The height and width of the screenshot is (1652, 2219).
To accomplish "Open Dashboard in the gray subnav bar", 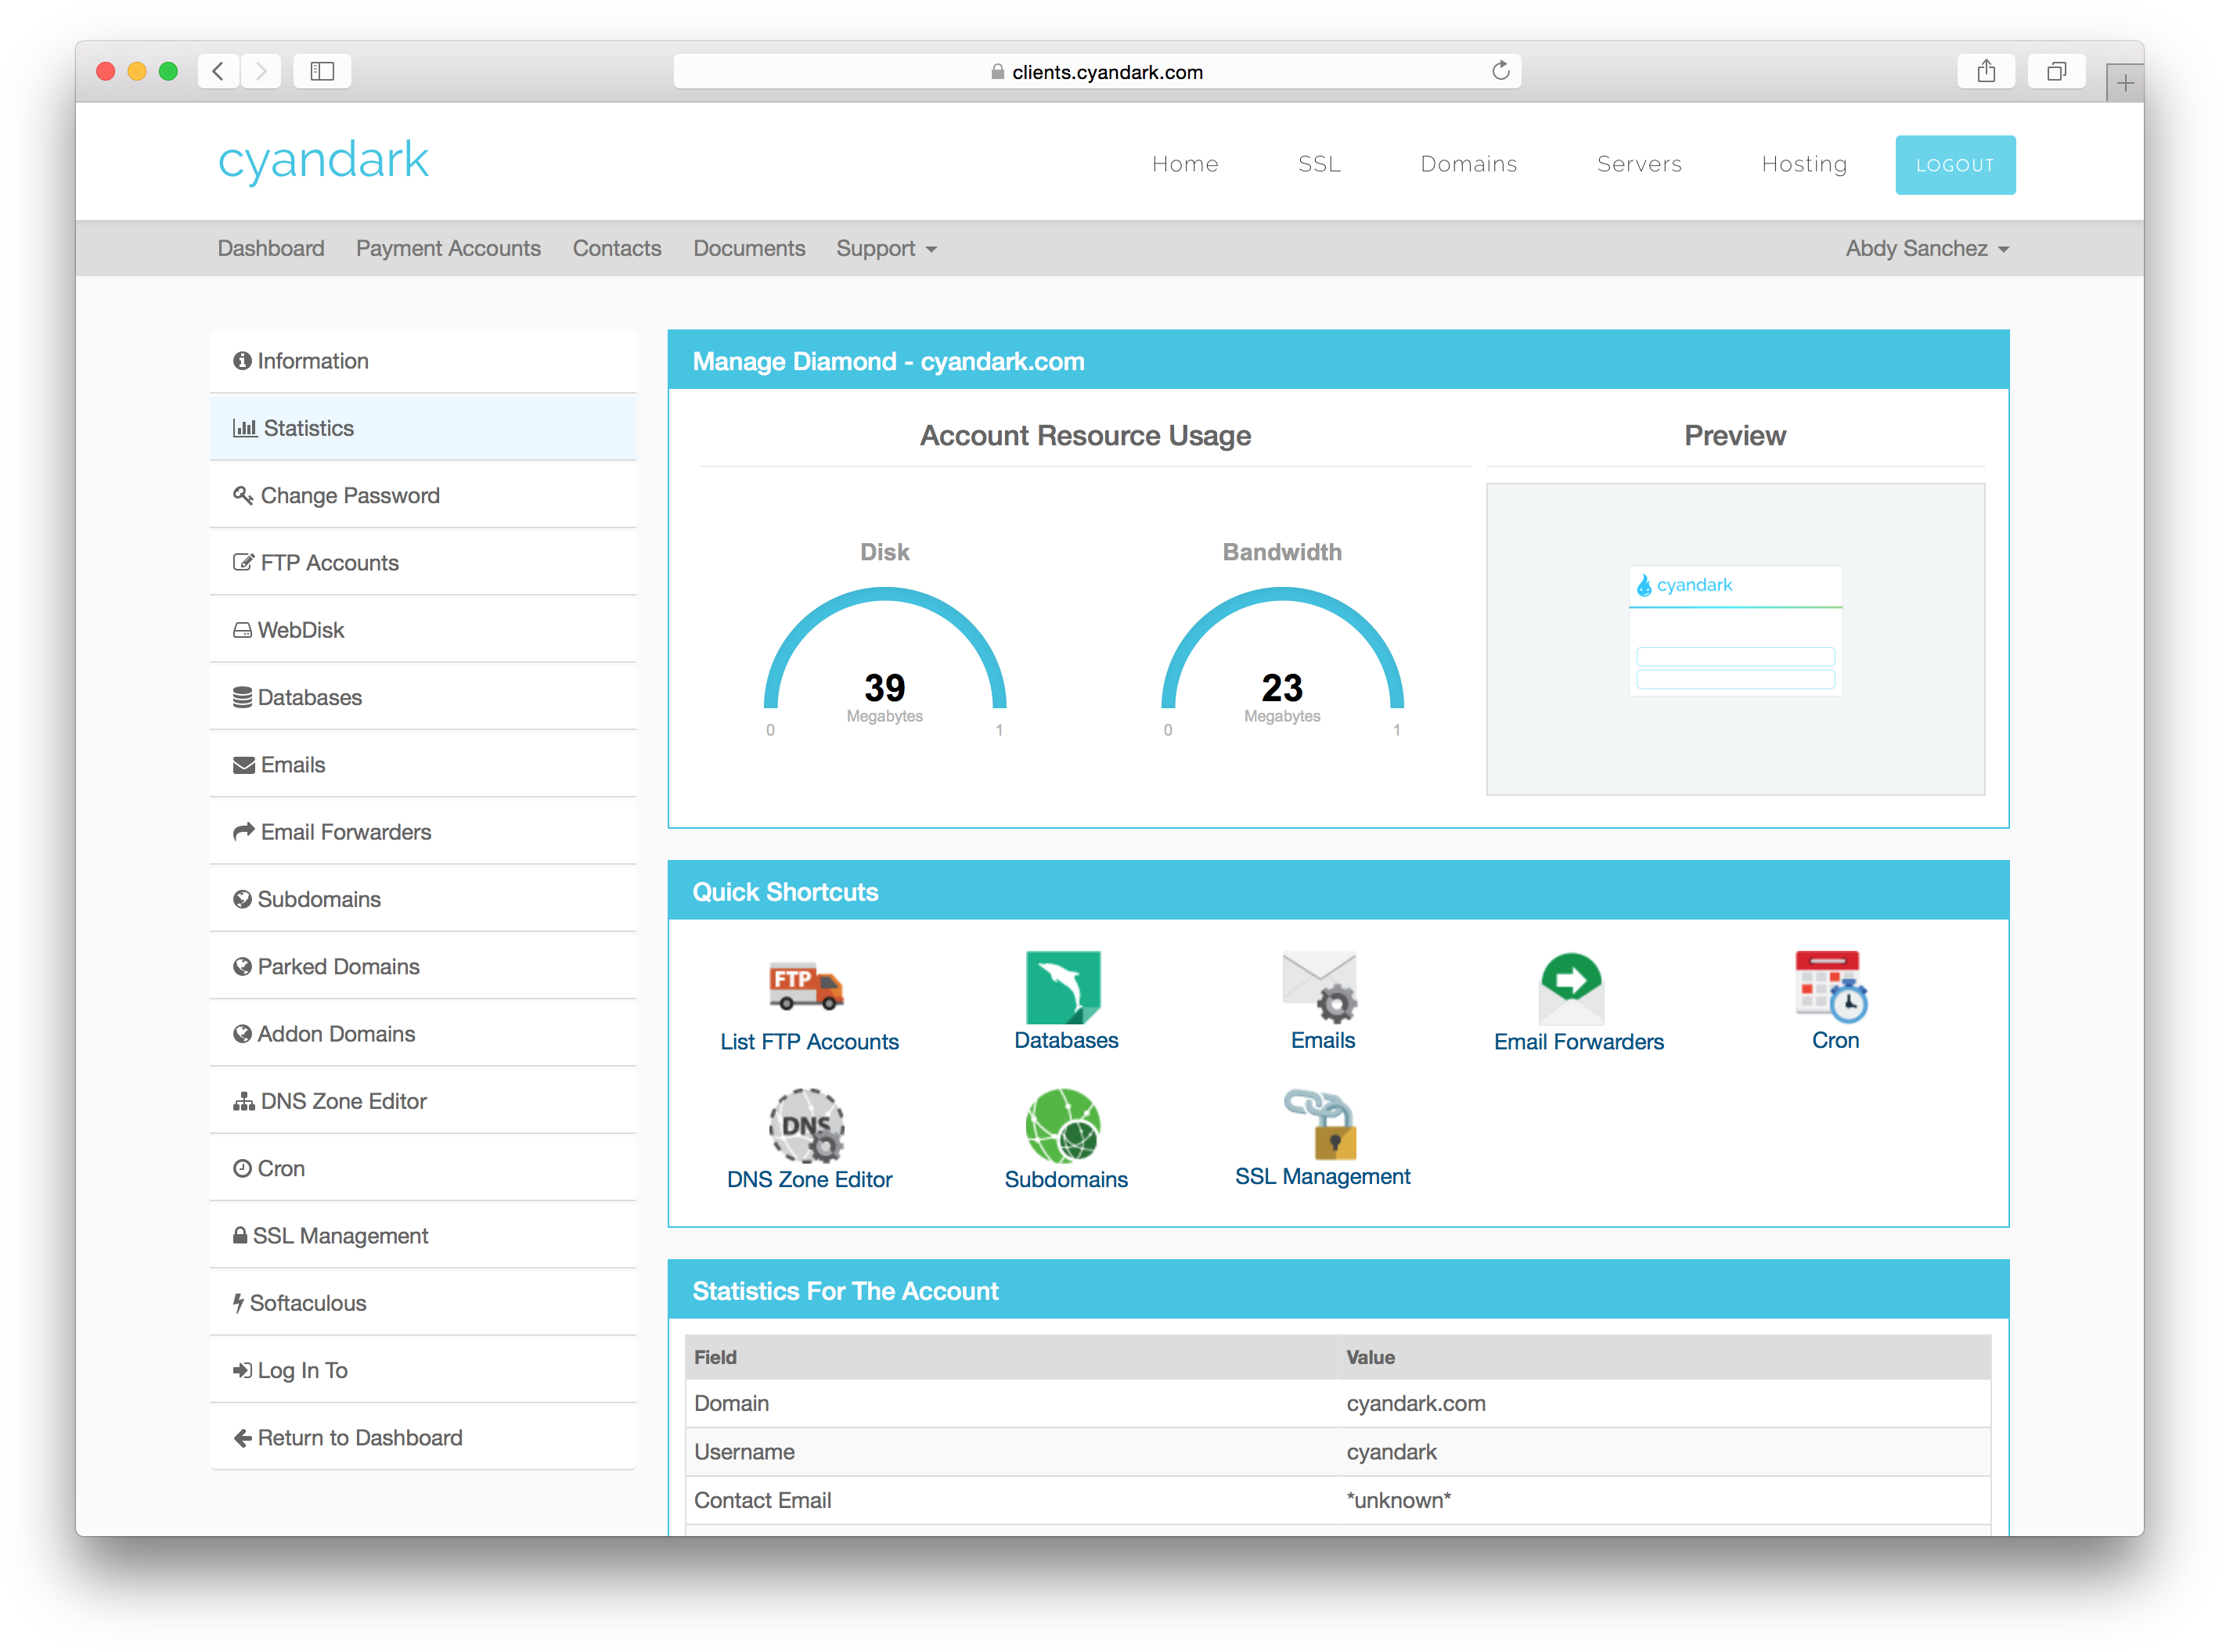I will 271,249.
